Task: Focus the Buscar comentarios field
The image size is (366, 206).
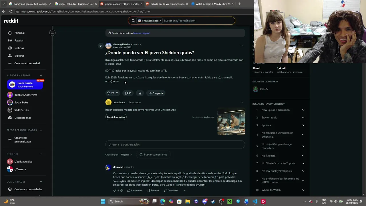Action: coord(153,154)
